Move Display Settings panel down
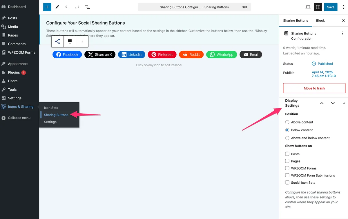 tap(333, 103)
